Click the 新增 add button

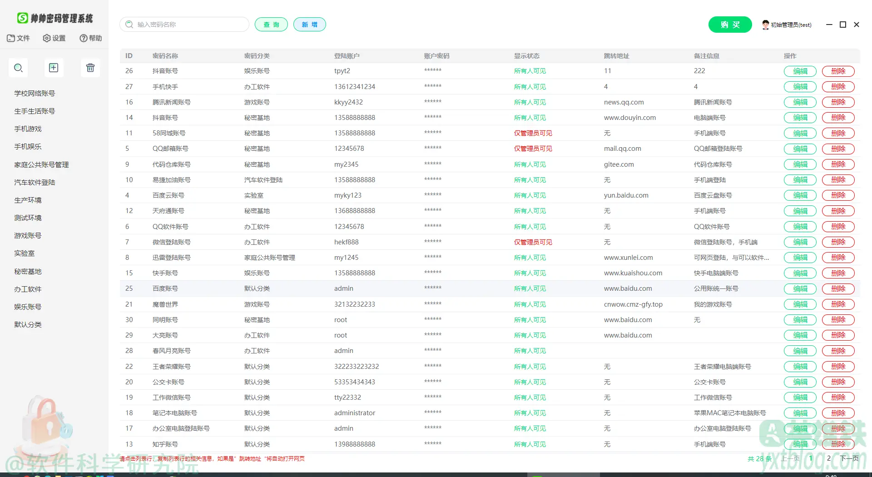pyautogui.click(x=309, y=25)
